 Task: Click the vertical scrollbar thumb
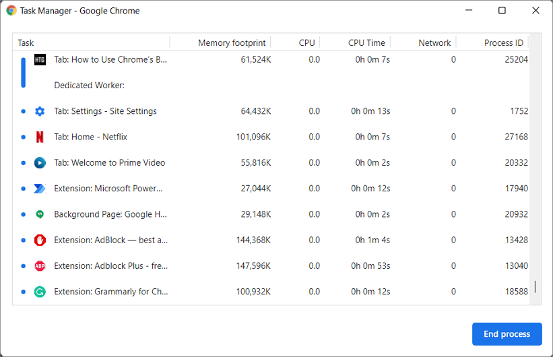(535, 287)
